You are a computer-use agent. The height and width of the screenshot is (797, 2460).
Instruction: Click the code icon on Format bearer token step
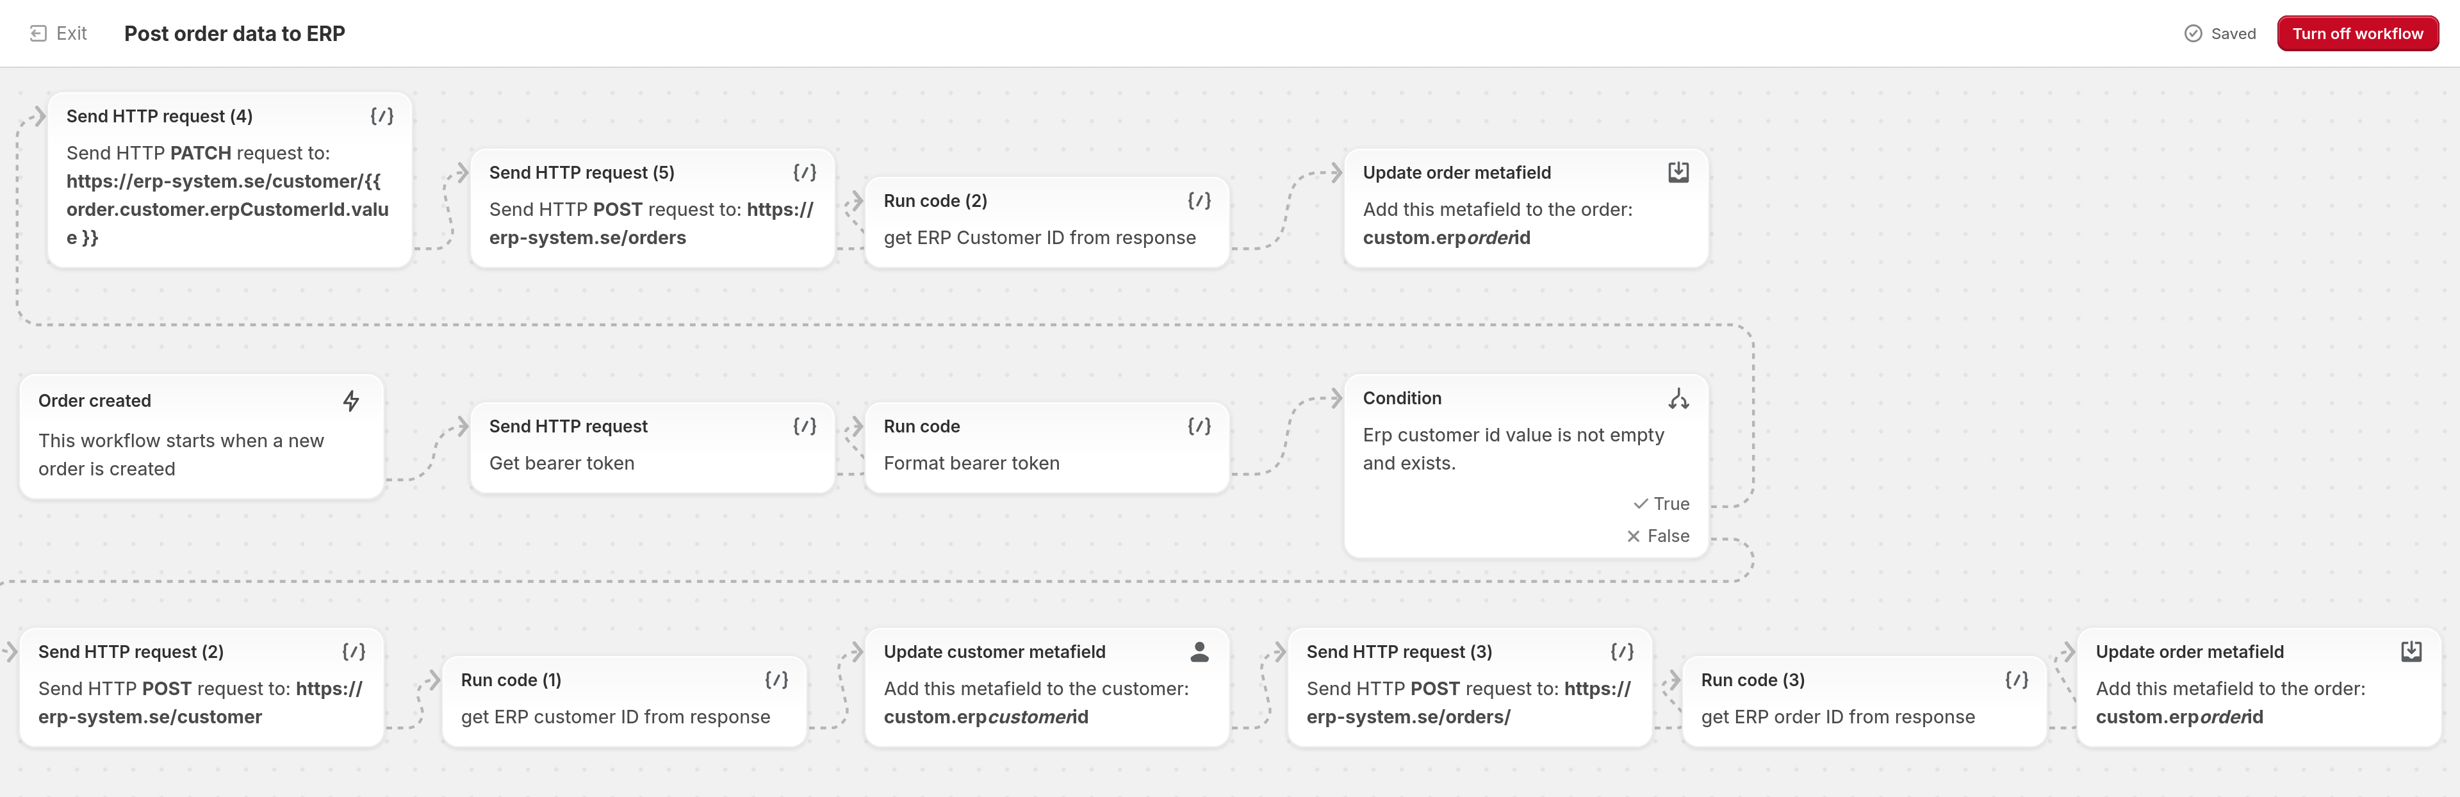(x=1201, y=425)
